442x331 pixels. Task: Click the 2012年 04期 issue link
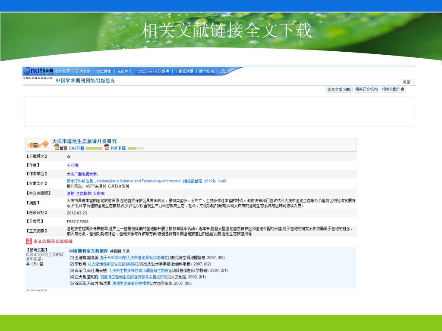(215, 181)
